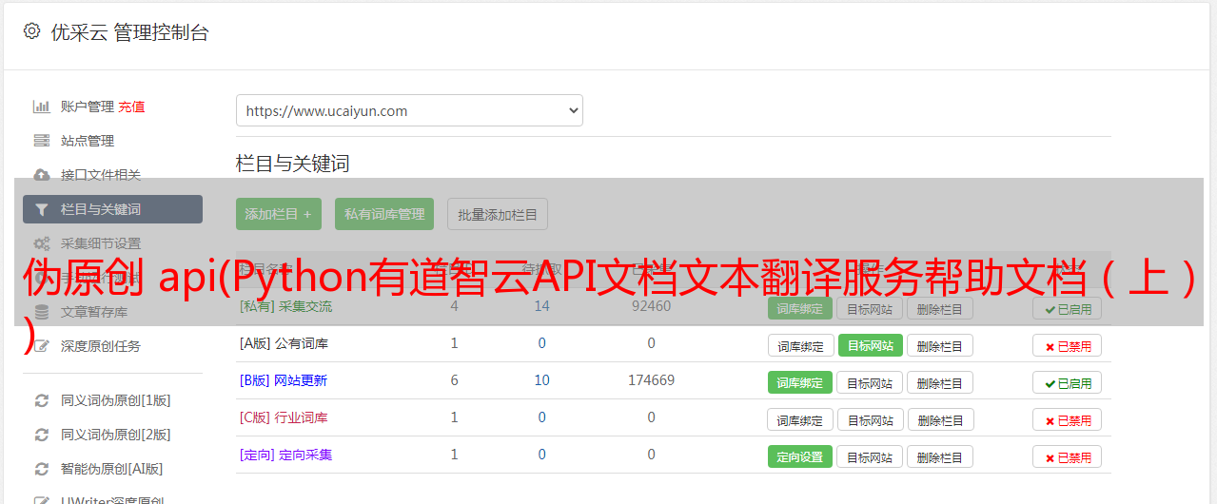
Task: Click the [私有] 采集交流 column name
Action: tap(286, 306)
